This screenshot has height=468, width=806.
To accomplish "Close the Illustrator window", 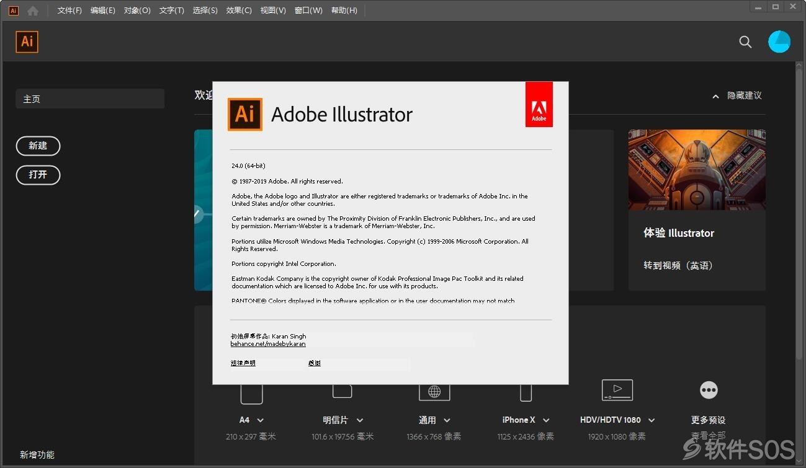I will click(x=794, y=6).
